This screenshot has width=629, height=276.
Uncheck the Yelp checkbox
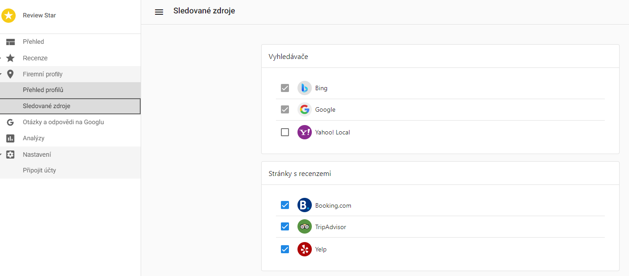coord(285,249)
